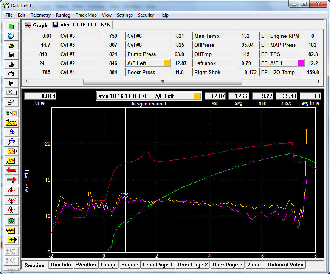The image size is (330, 274).
Task: Click the red left arrow icon
Action: tap(11, 170)
